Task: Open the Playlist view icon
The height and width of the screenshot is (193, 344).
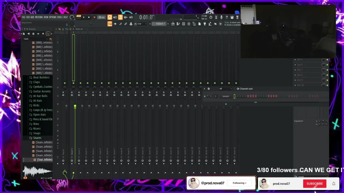Action: point(173,24)
